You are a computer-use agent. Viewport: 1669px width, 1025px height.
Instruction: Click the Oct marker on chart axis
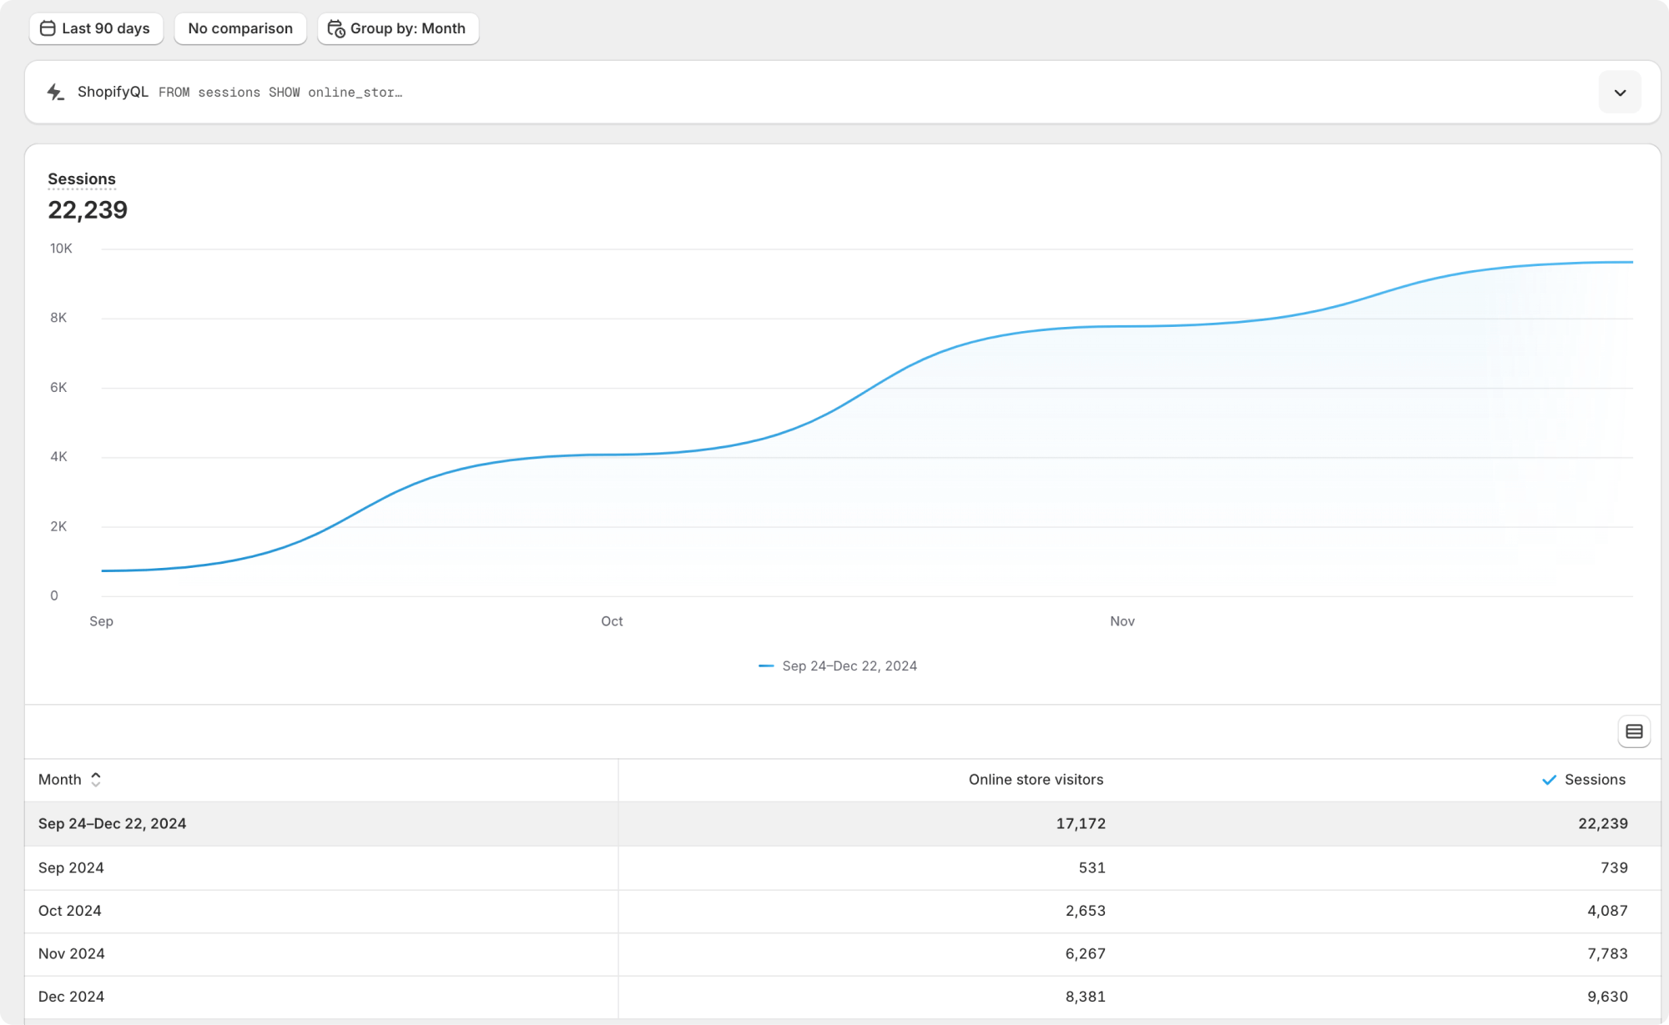612,621
